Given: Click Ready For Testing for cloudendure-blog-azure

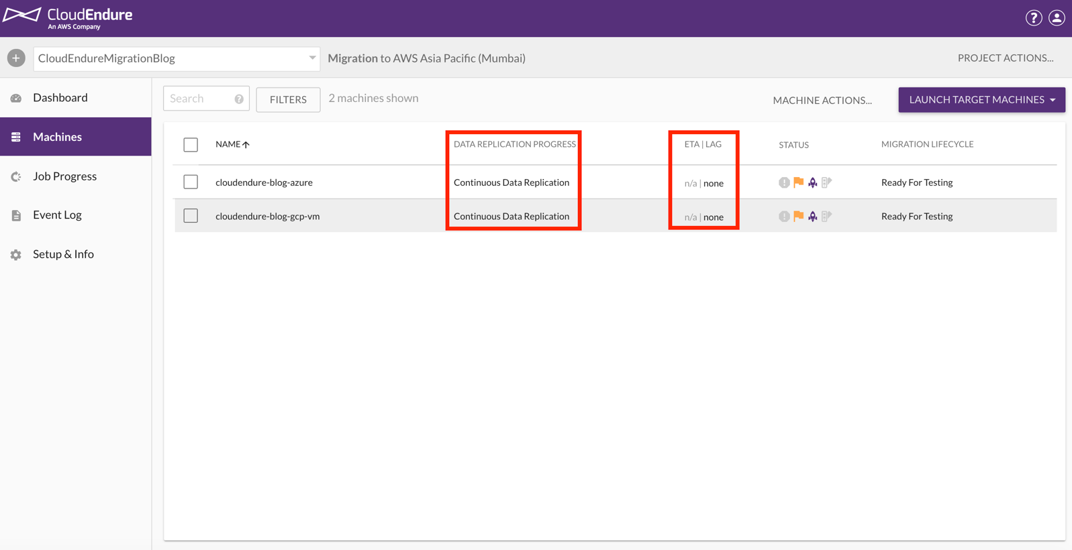Looking at the screenshot, I should (x=917, y=182).
